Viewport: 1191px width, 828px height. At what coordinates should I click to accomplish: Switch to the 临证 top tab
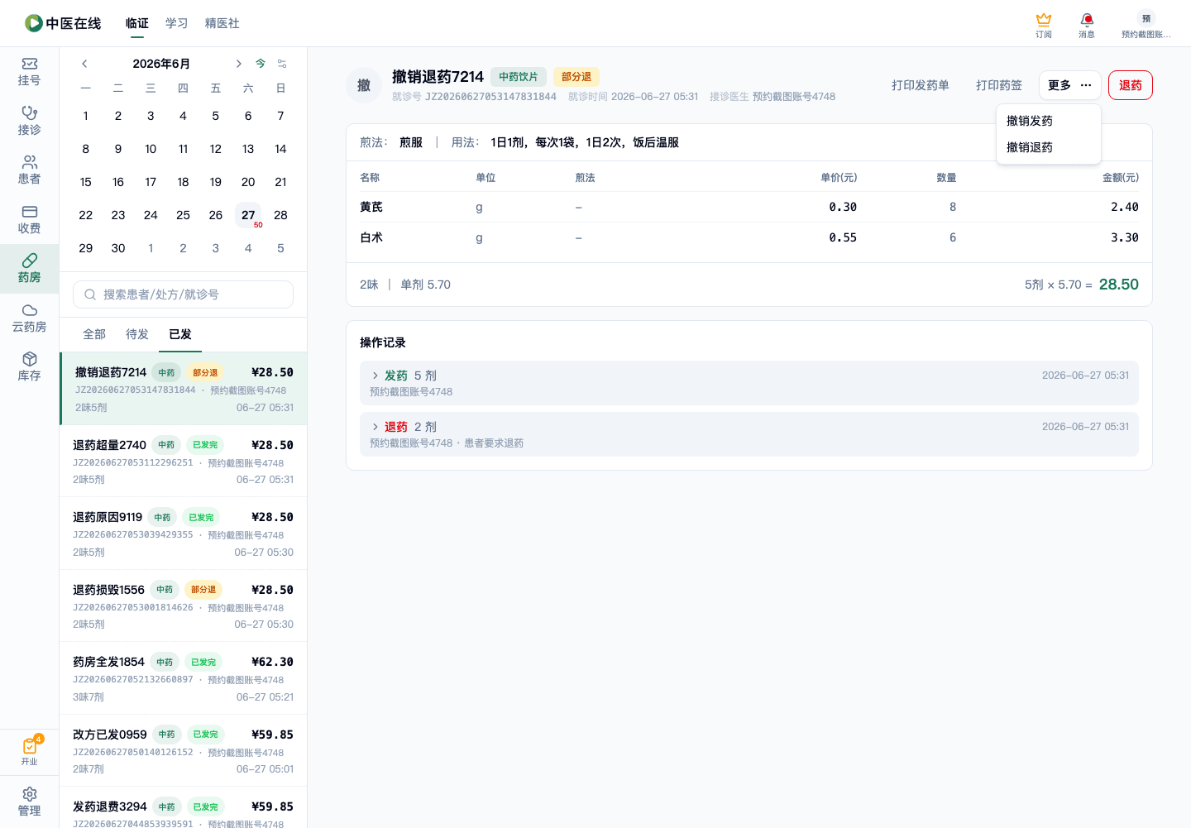pyautogui.click(x=137, y=23)
